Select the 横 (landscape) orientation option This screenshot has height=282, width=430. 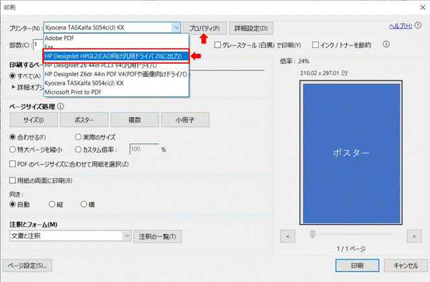84,204
